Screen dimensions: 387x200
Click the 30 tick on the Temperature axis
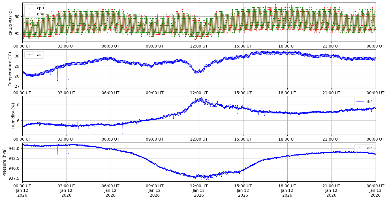(x=17, y=56)
